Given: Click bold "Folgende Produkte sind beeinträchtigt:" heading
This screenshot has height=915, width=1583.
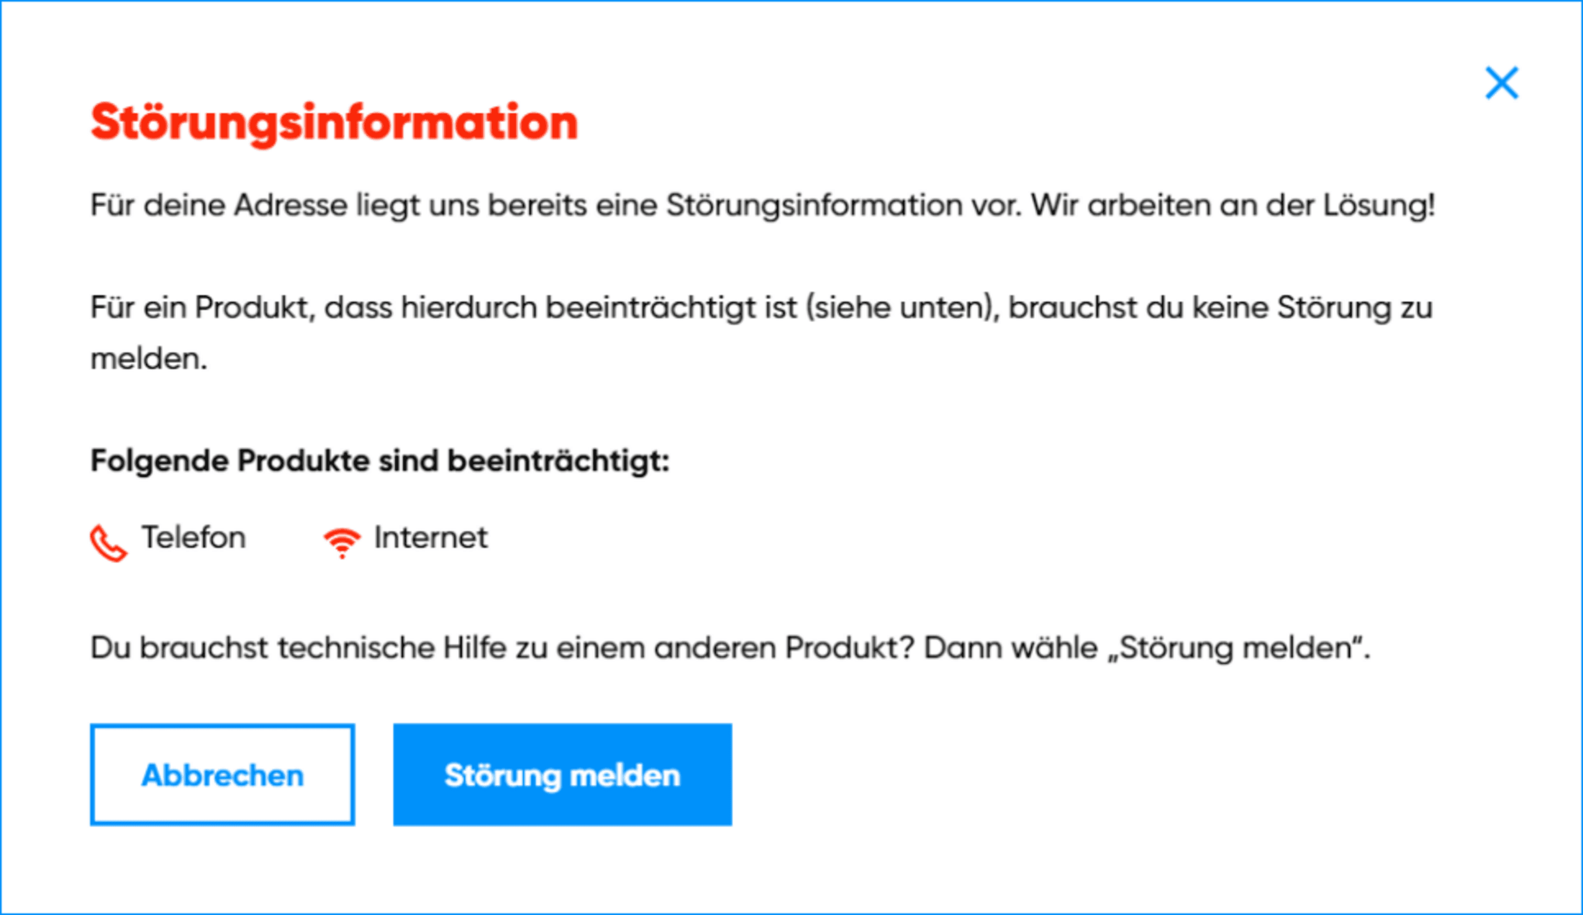Looking at the screenshot, I should (380, 461).
